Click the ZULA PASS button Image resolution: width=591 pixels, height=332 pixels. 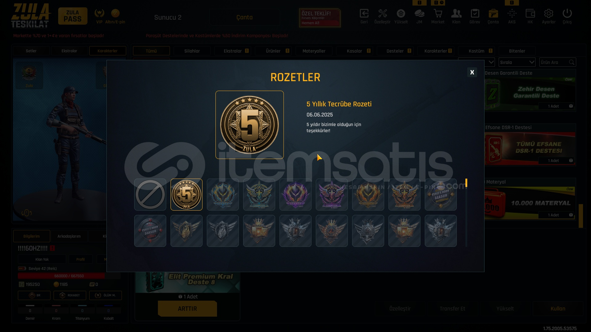[x=73, y=16]
